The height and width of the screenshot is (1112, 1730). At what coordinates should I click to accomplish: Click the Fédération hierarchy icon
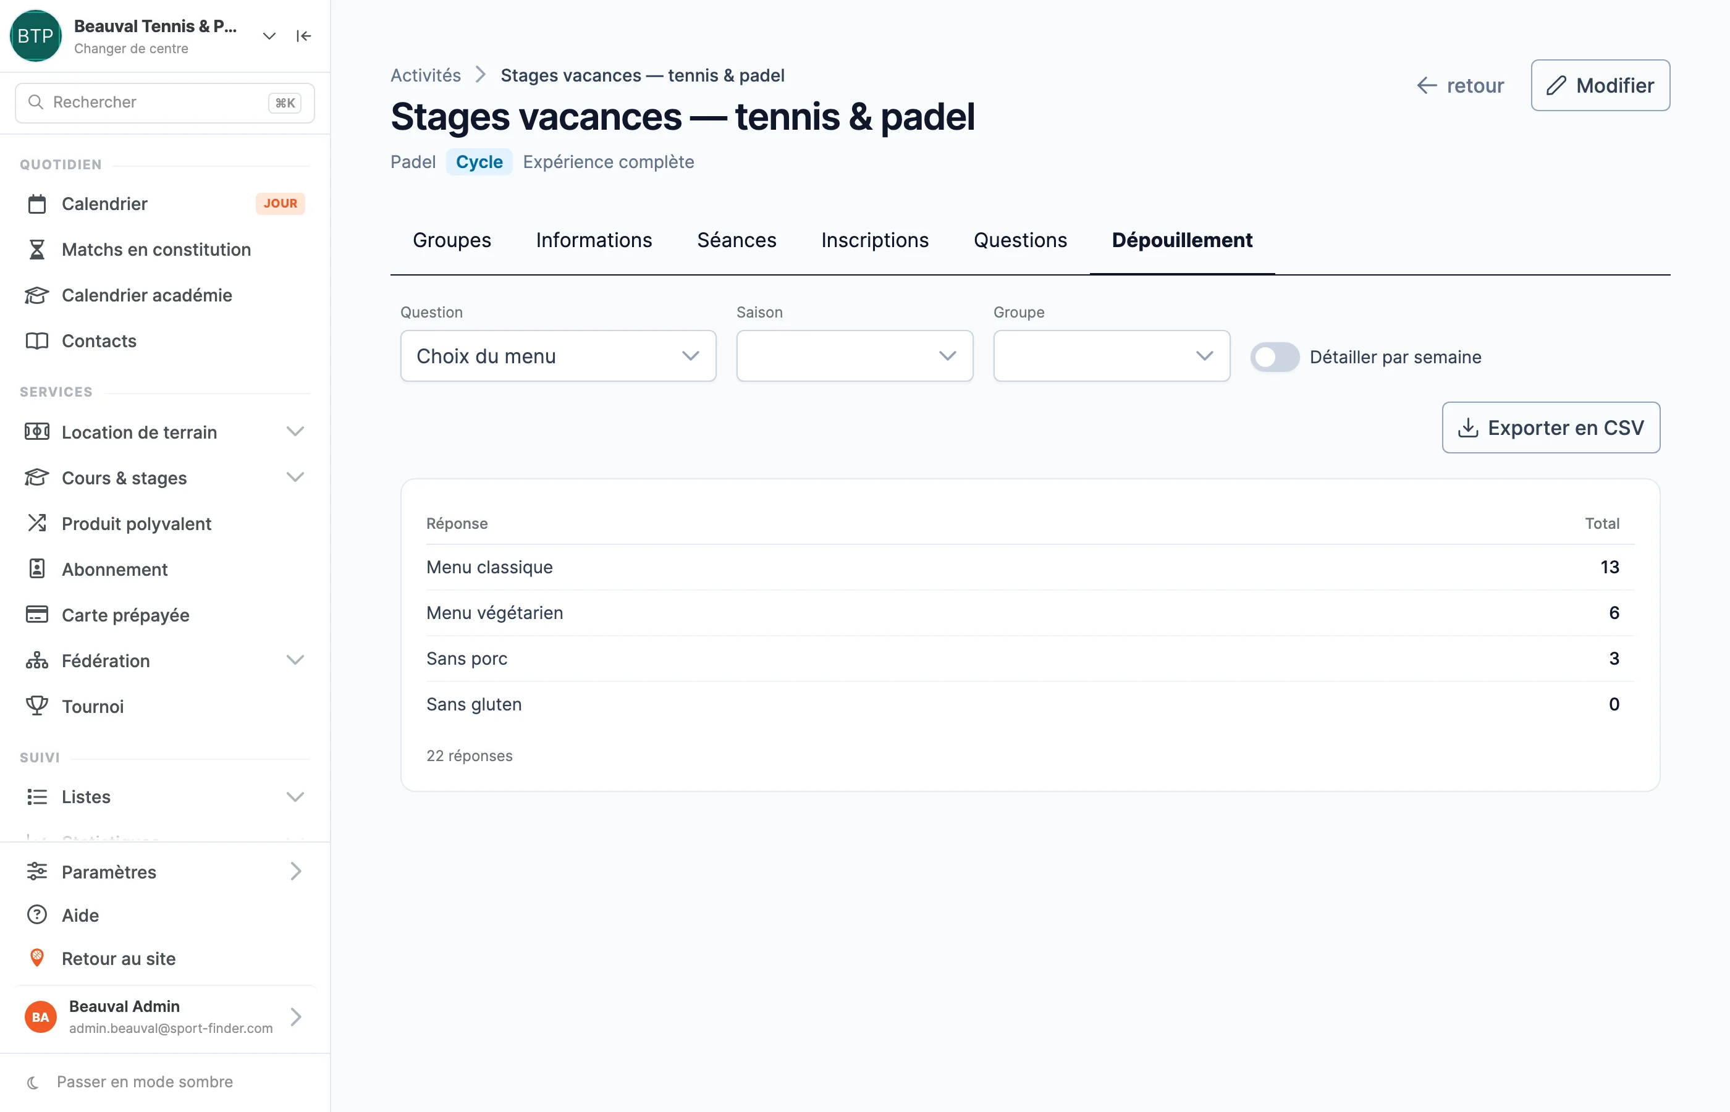coord(37,660)
